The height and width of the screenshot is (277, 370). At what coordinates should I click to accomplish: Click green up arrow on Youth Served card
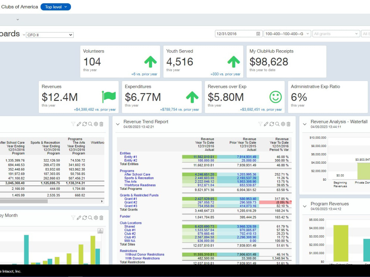(233, 62)
